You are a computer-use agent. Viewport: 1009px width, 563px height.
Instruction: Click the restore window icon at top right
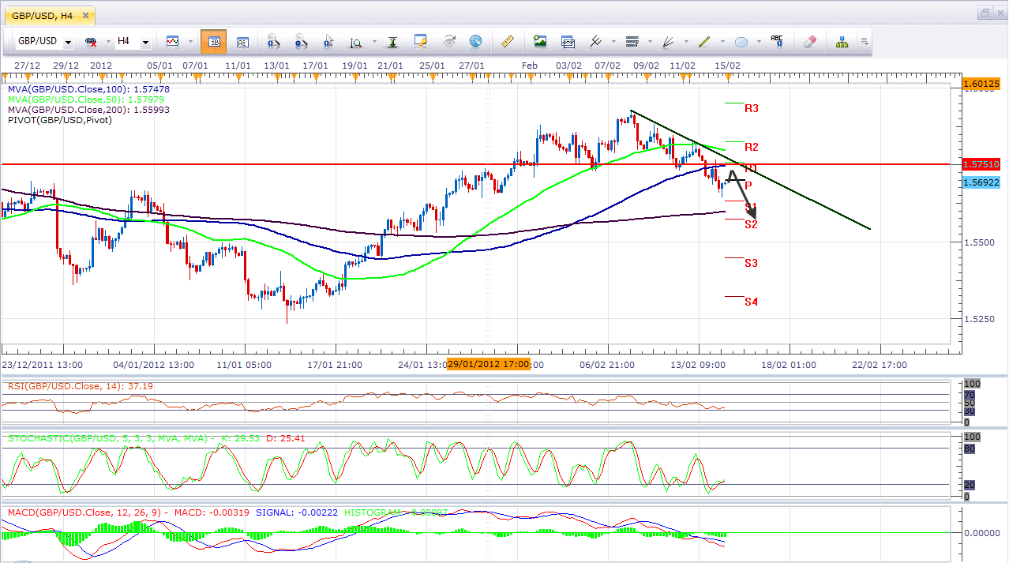click(x=986, y=12)
